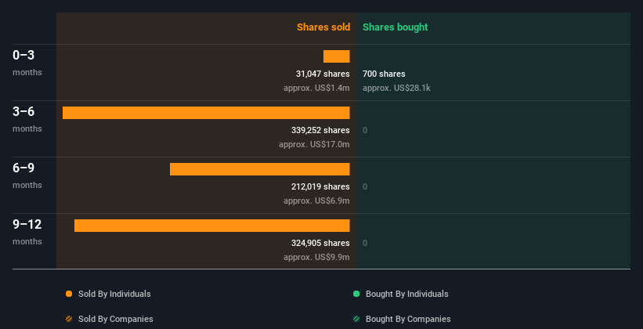643x329 pixels.
Task: Click the approx. US$1.4m amount
Action: (316, 88)
